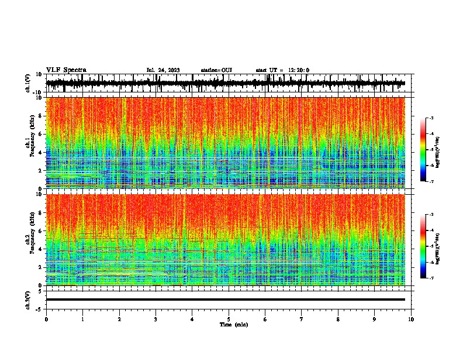Click the ch.2 "Frequency (kHz)" axis label

pos(32,233)
